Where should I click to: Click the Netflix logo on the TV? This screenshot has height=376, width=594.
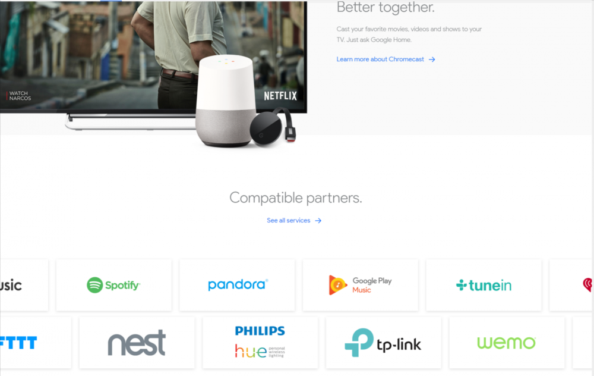[280, 96]
